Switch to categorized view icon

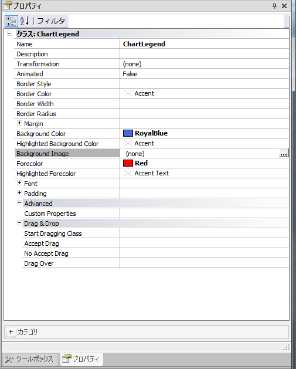tap(11, 21)
